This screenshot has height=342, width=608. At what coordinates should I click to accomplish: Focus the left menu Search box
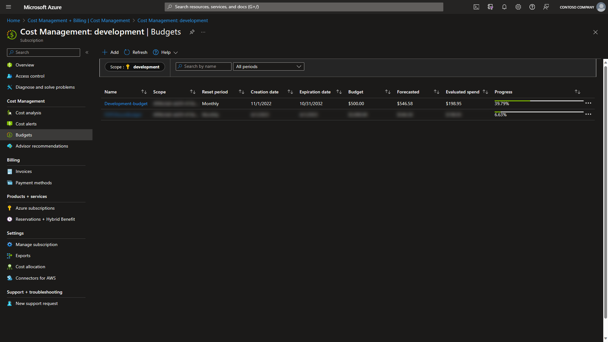[x=43, y=53]
